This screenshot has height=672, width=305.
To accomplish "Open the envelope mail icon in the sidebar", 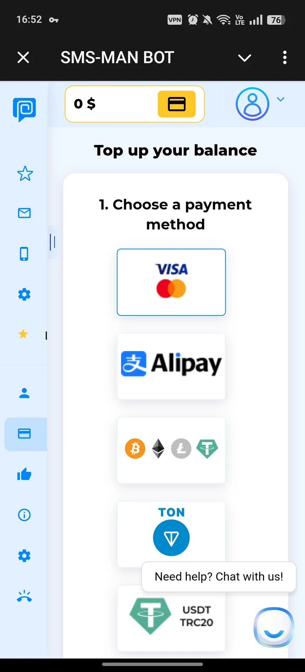I will coord(24,213).
